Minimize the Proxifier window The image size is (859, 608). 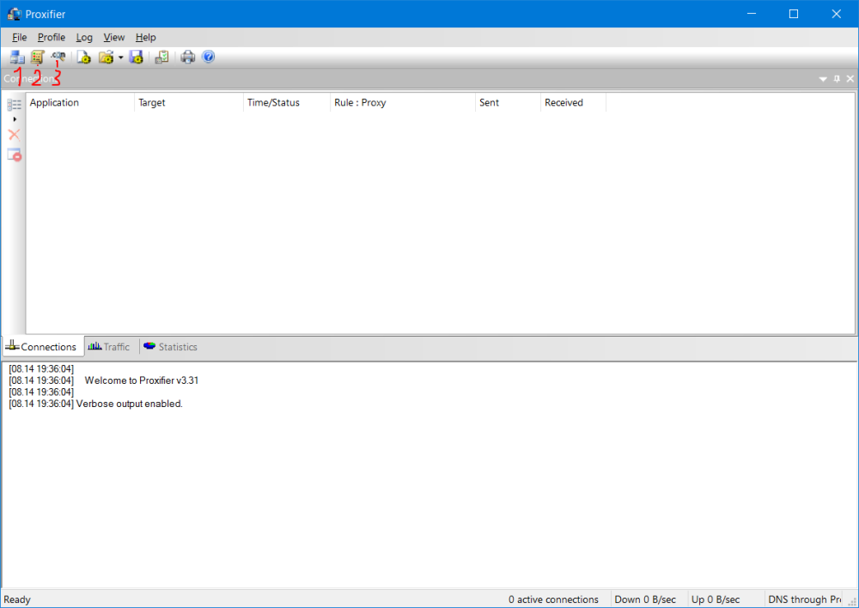[752, 14]
